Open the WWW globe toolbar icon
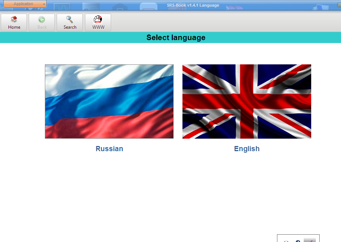Image resolution: width=341 pixels, height=242 pixels. pos(97,22)
